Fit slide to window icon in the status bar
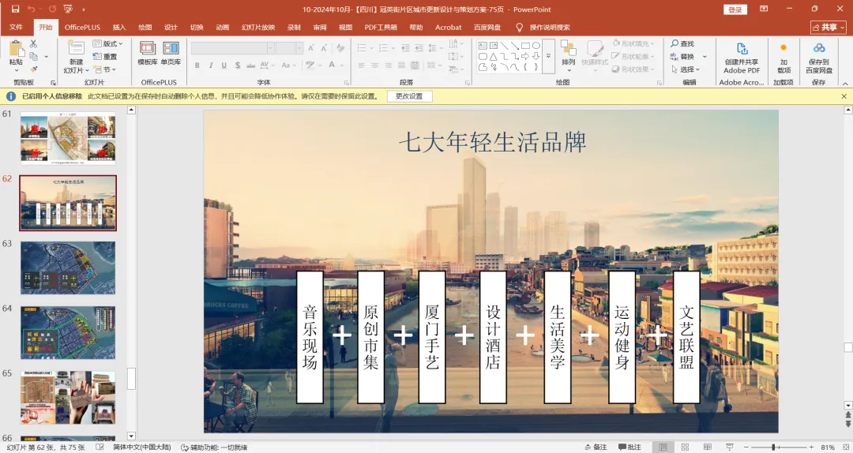The width and height of the screenshot is (853, 453). (847, 447)
